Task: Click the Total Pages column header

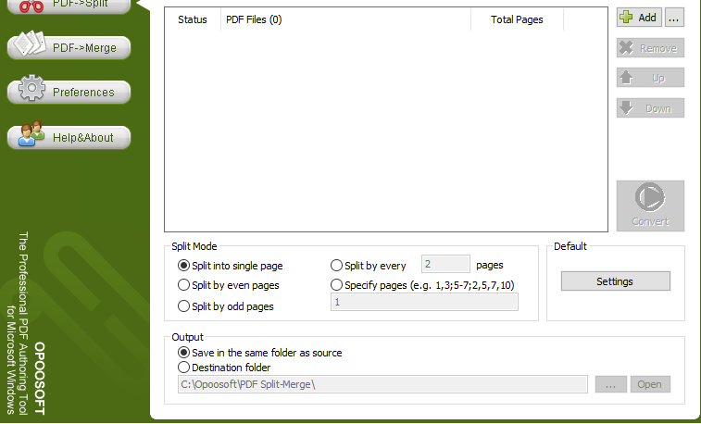Action: click(517, 19)
